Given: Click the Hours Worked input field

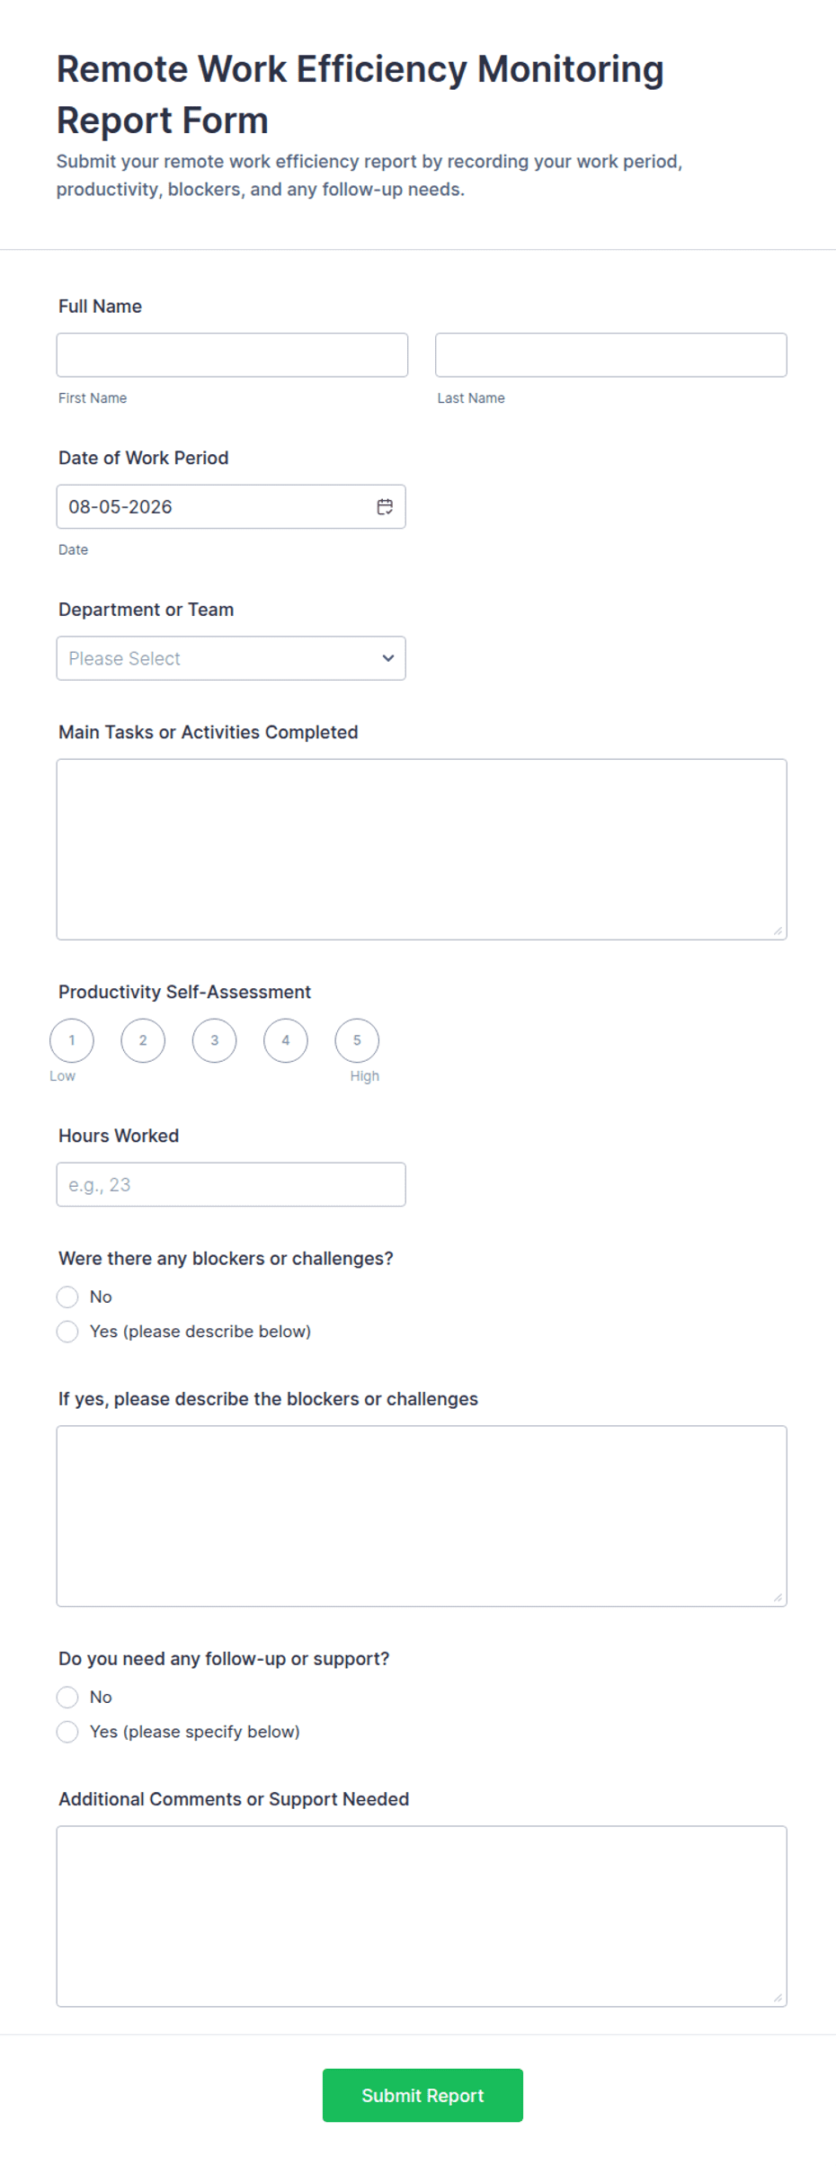Looking at the screenshot, I should 231,1184.
